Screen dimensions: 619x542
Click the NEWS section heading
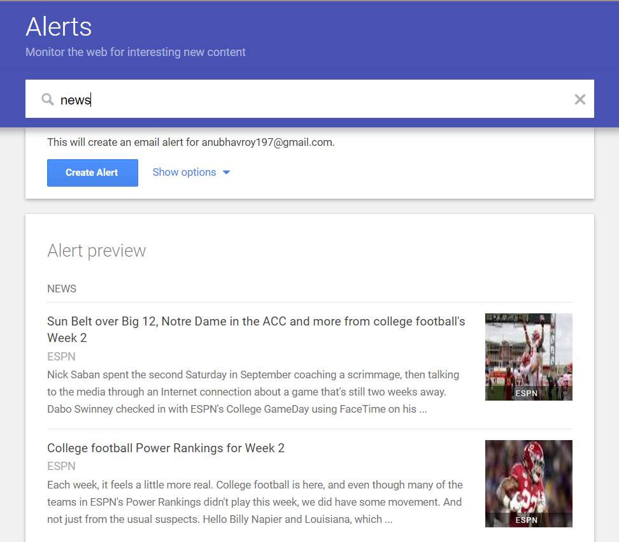click(62, 289)
